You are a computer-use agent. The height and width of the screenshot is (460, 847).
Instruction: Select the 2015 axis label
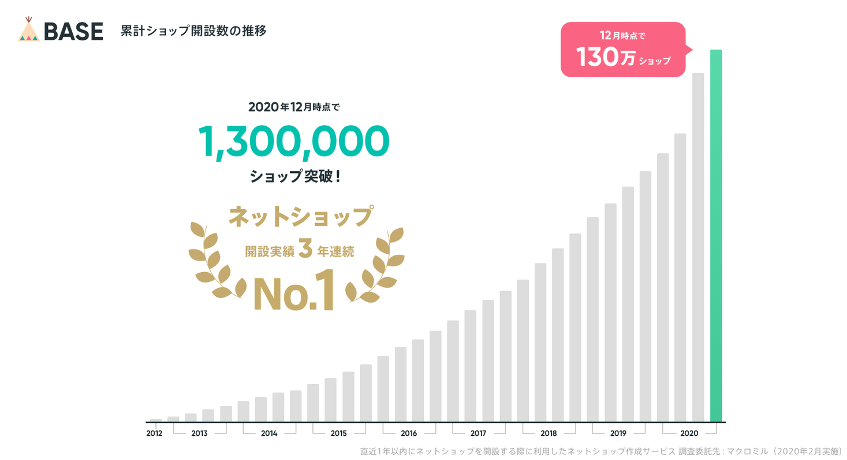point(339,433)
